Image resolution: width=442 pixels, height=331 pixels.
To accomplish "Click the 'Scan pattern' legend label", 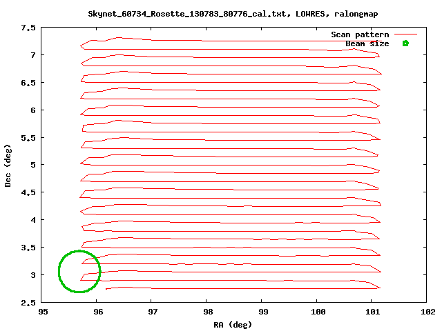I will (360, 34).
